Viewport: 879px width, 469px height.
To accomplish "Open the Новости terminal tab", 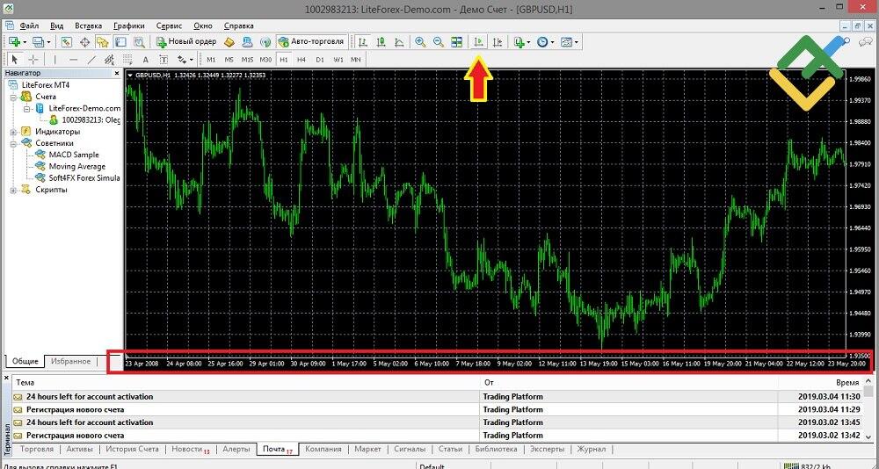I will 190,450.
